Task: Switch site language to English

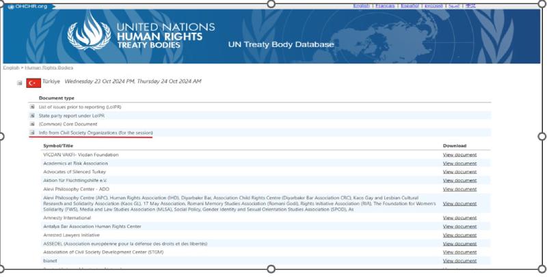Action: (x=361, y=6)
